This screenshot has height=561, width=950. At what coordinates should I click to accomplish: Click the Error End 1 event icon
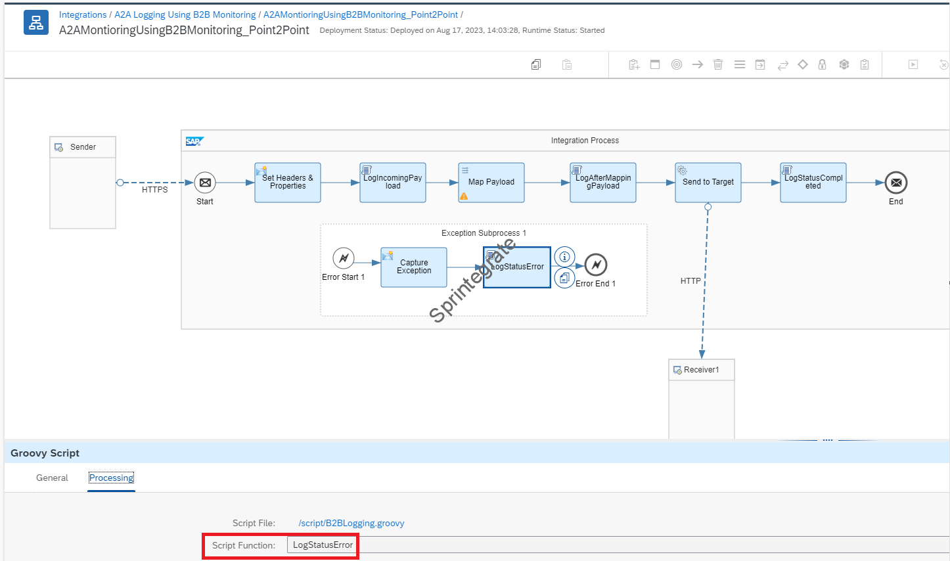[x=596, y=265]
